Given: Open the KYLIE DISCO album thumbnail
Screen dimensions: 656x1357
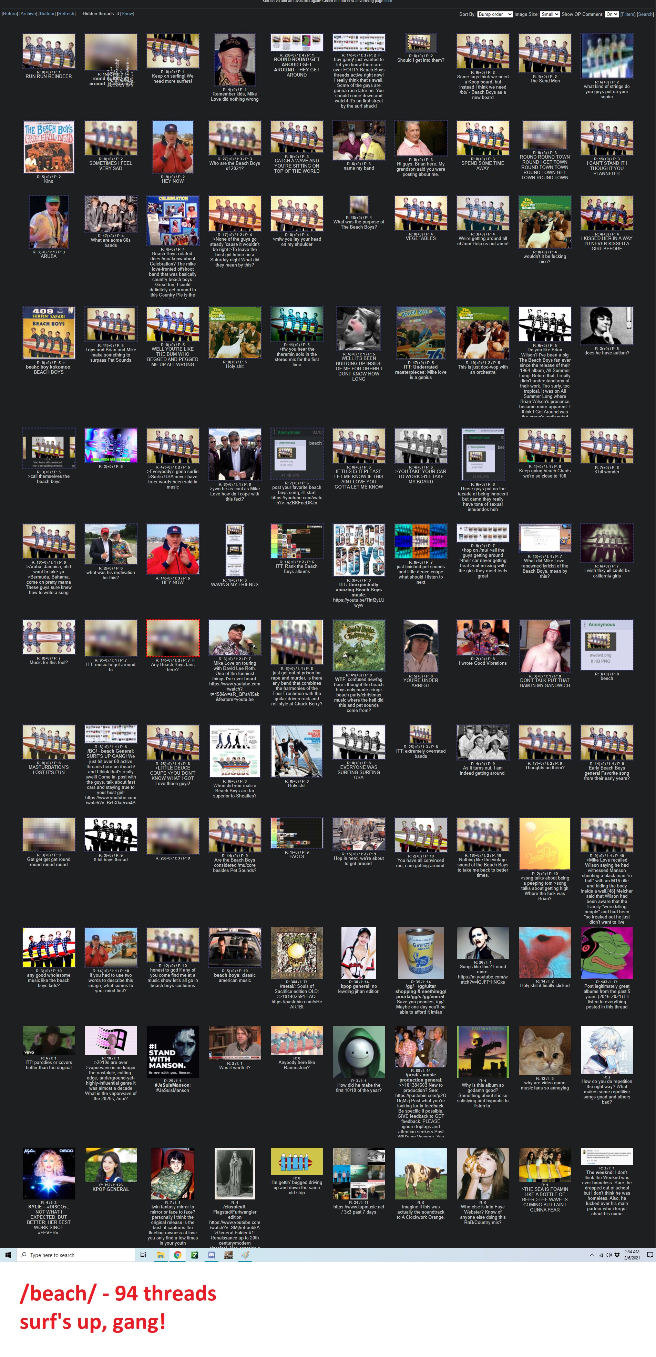Looking at the screenshot, I should tap(49, 1174).
